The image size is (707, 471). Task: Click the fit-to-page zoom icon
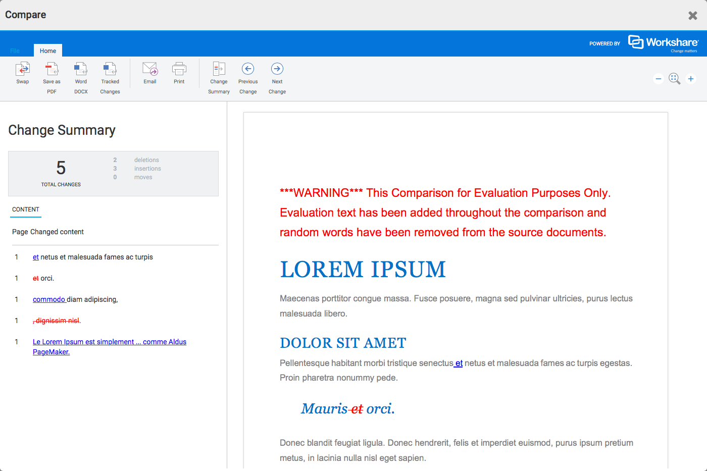tap(674, 79)
